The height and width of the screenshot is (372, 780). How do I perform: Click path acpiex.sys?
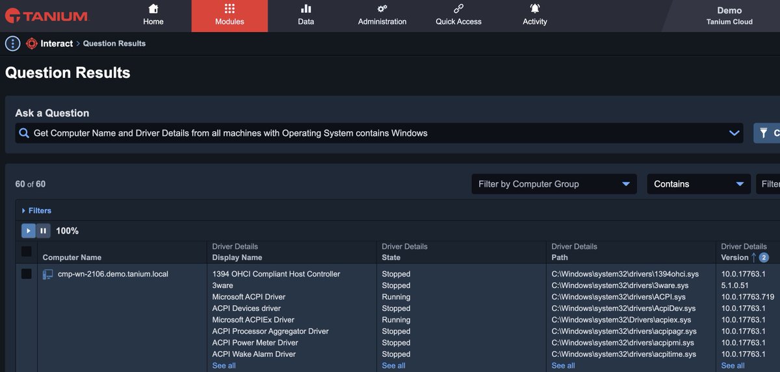(x=621, y=320)
